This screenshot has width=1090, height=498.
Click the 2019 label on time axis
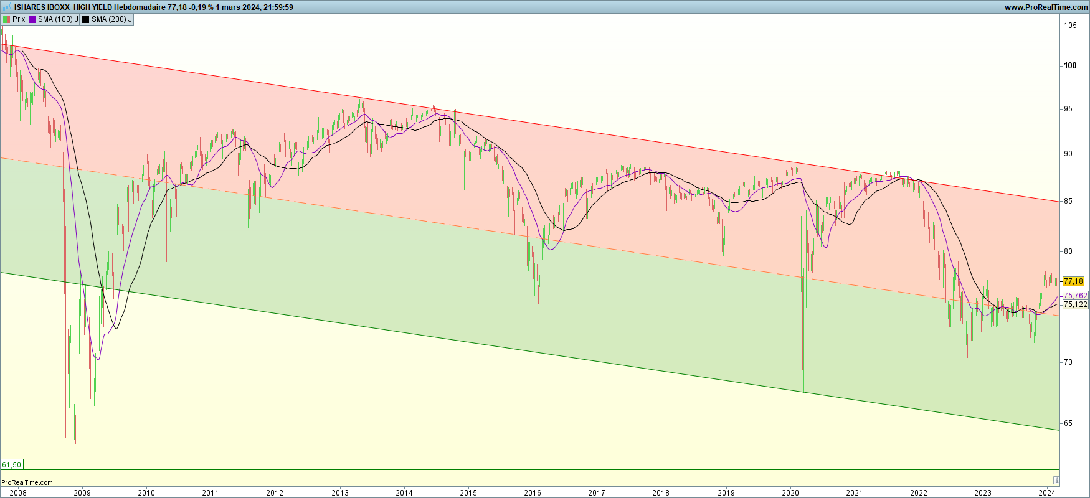(x=726, y=492)
